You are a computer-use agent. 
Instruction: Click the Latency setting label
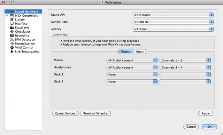pyautogui.click(x=56, y=29)
